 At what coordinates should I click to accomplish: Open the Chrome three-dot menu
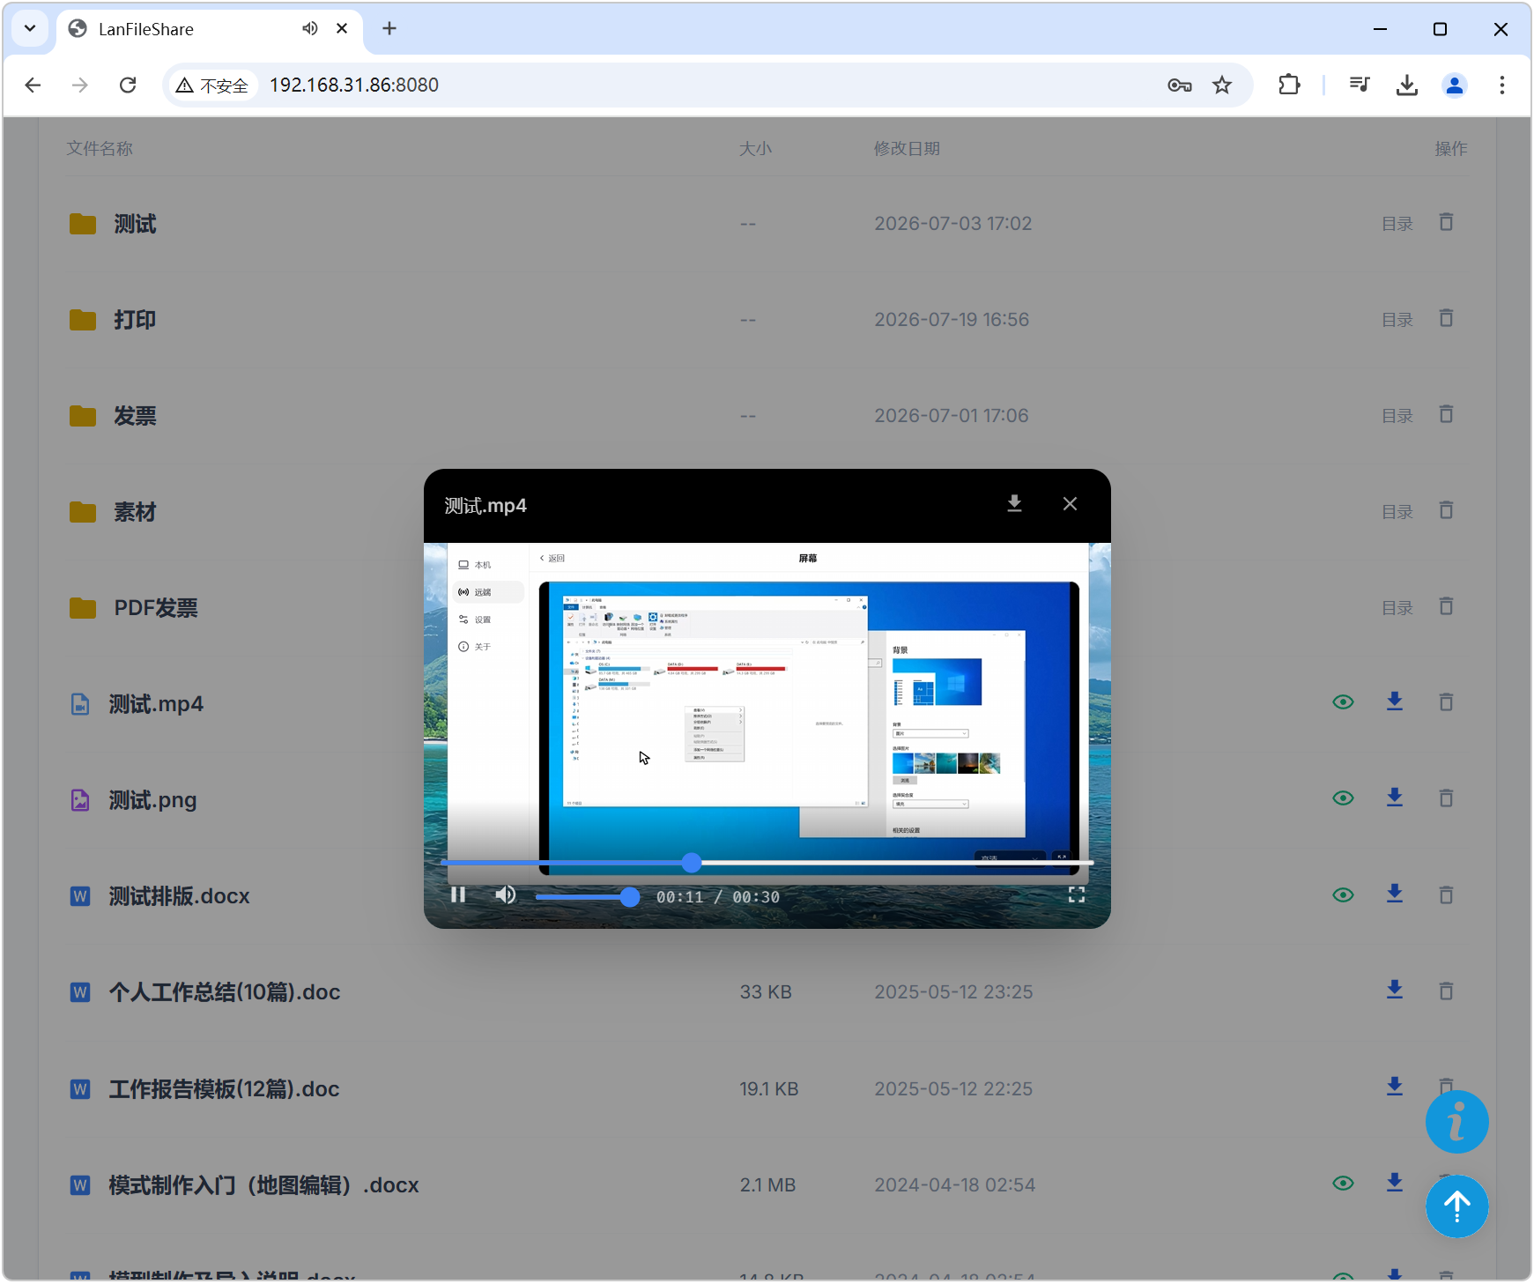[1501, 85]
